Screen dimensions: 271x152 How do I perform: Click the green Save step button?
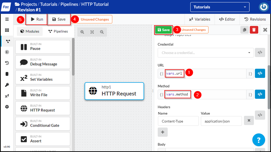pos(163,30)
